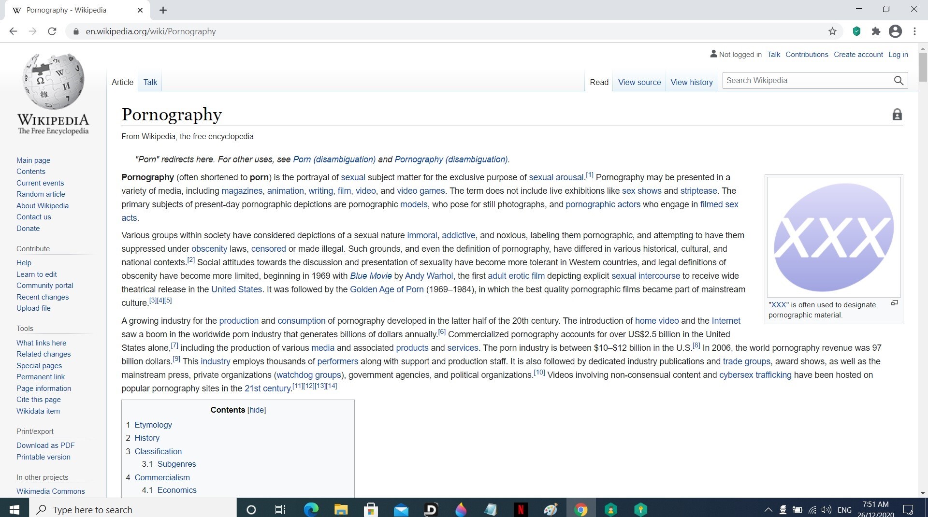Enlarge the XXX image via enlarge icon

[x=895, y=303]
